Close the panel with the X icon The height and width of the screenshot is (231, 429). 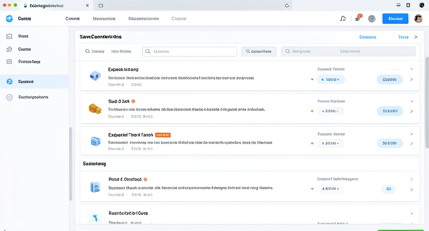point(416,37)
